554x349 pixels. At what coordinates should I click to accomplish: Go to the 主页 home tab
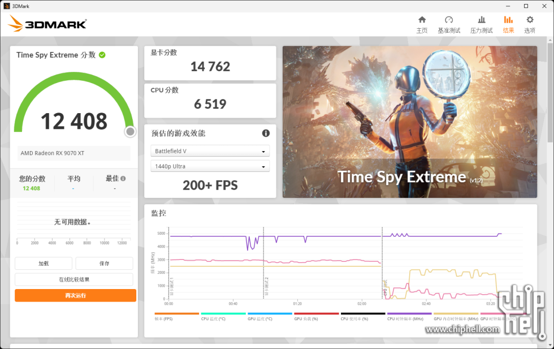(422, 25)
